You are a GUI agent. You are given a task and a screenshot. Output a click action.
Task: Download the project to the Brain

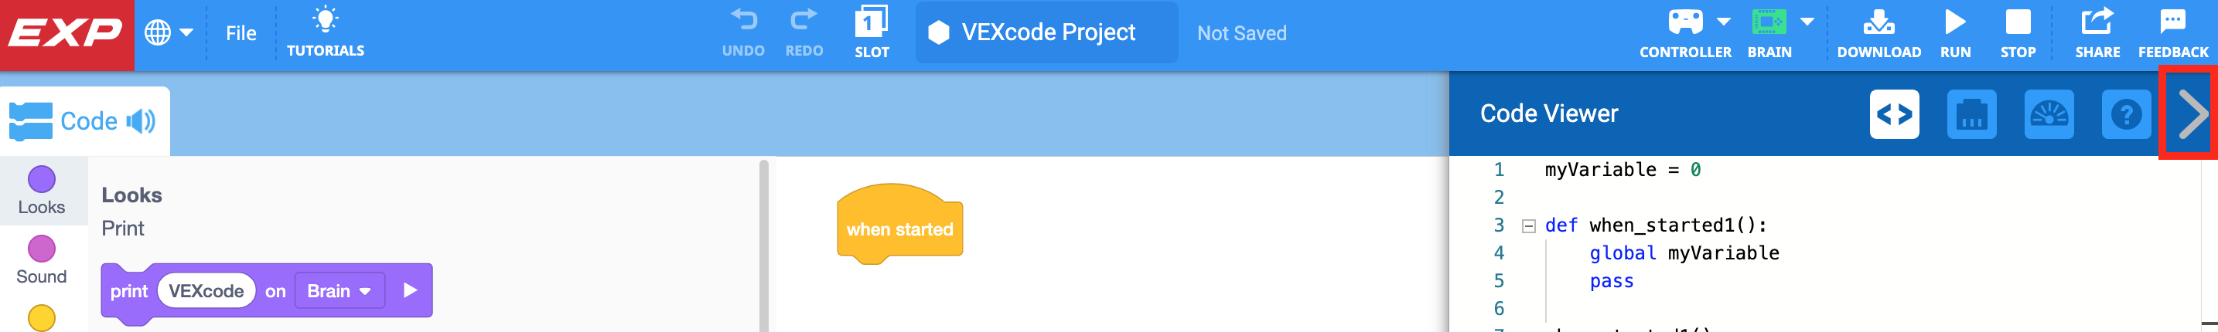1878,22
